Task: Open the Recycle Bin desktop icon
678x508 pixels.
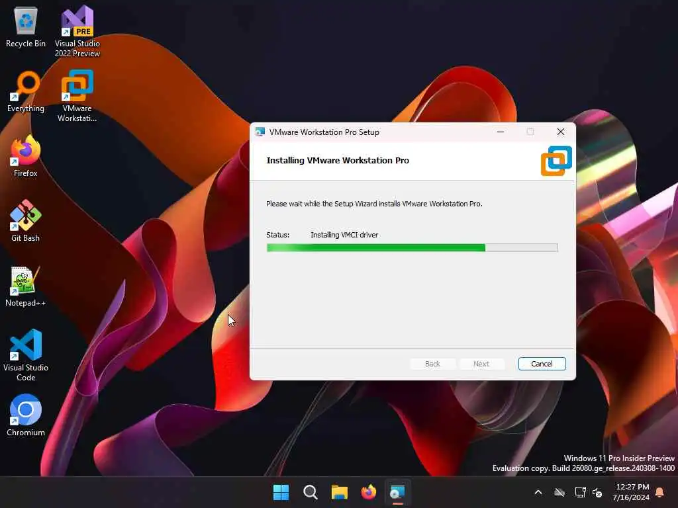Action: click(x=26, y=26)
